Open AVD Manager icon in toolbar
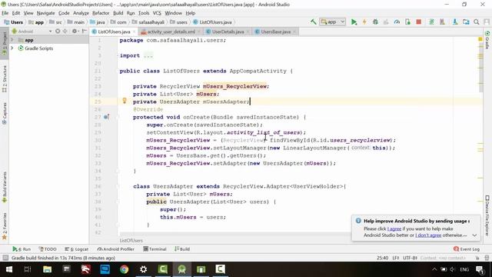This screenshot has width=492, height=277. click(x=442, y=22)
